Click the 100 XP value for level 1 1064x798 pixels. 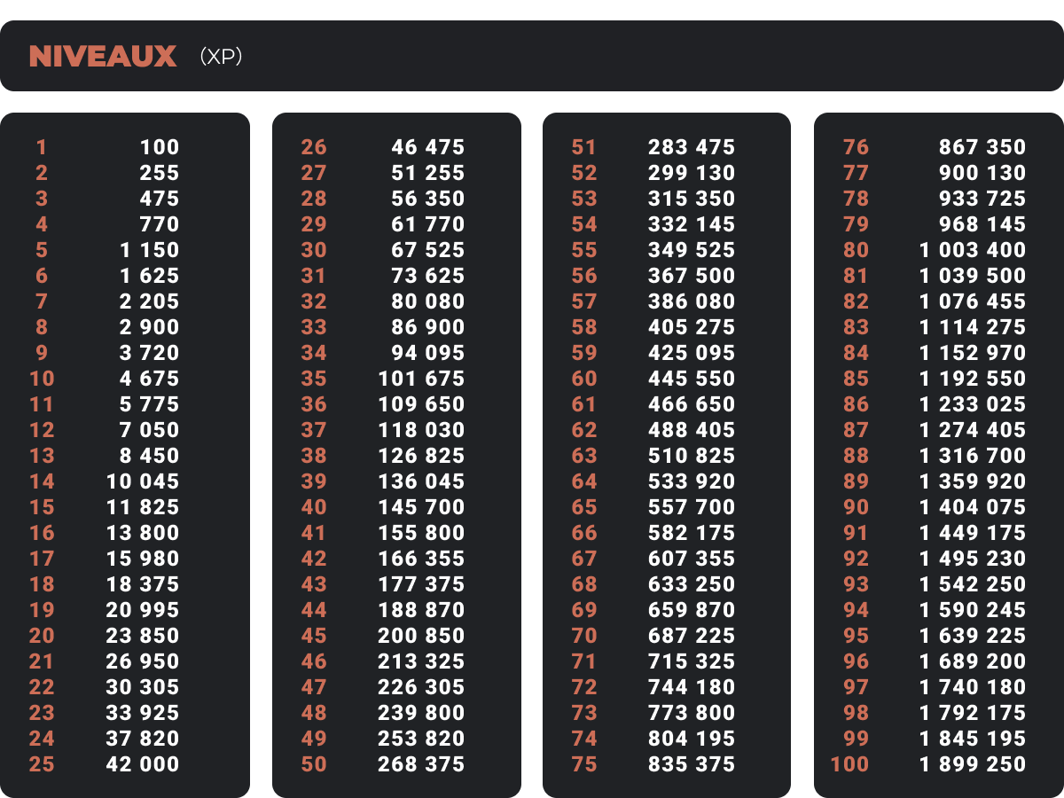click(x=159, y=147)
